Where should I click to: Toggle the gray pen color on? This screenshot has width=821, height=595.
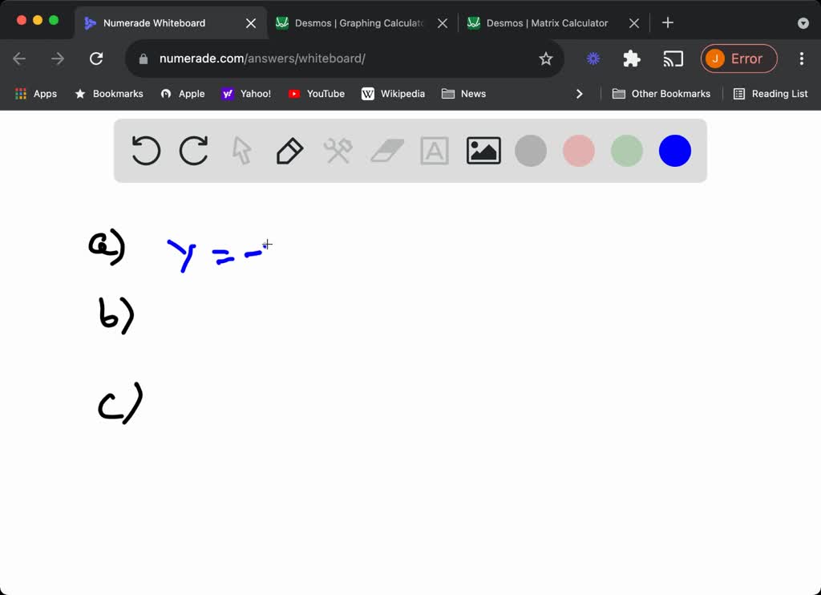click(x=530, y=150)
